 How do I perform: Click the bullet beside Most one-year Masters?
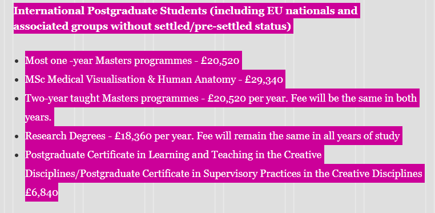click(x=17, y=61)
